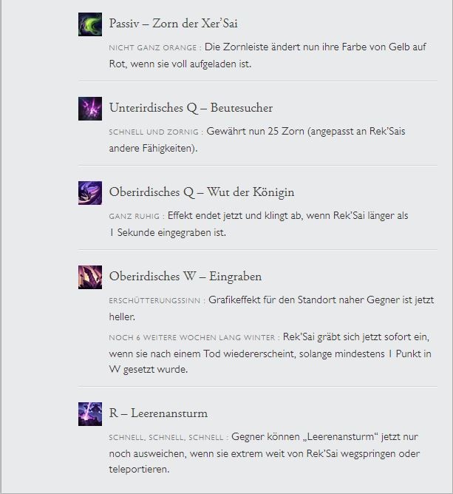Select the Unterirdisches Q – Beutesucher heading
Screen dimensions: 453x494
(191, 108)
